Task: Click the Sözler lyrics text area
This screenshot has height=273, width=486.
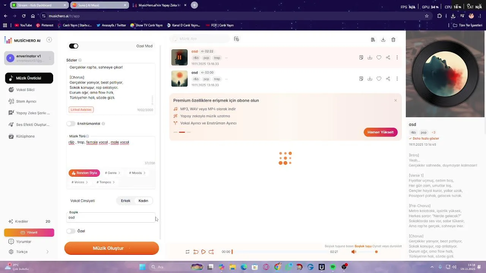Action: (111, 84)
